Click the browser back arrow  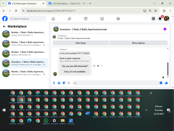pyautogui.click(x=4, y=11)
